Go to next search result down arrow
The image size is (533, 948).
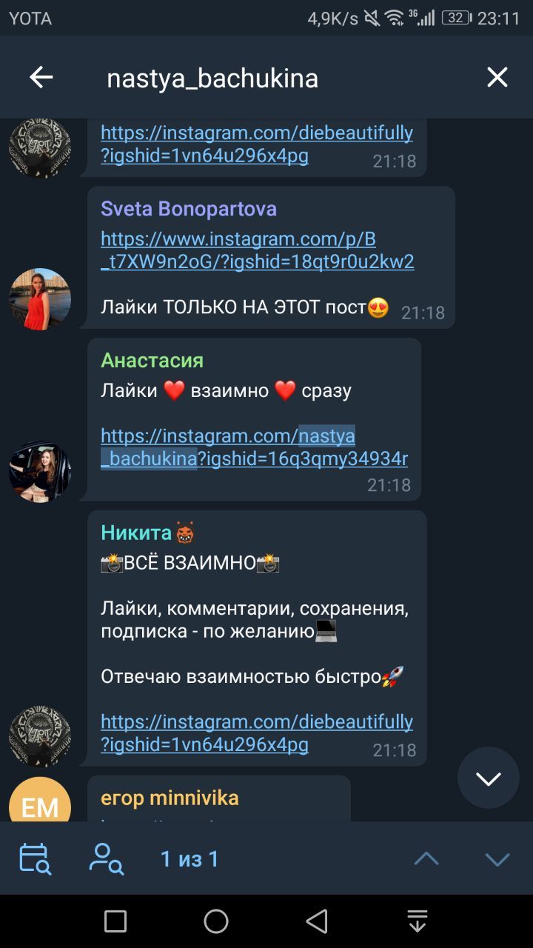(497, 859)
